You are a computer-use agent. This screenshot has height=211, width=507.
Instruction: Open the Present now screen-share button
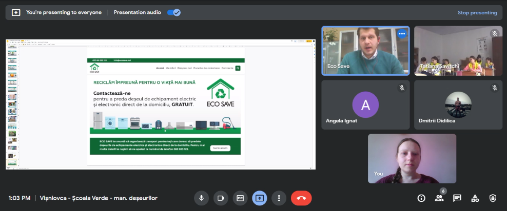pos(260,198)
